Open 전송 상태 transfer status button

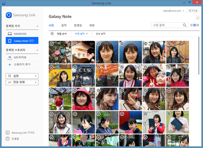[x=22, y=82]
